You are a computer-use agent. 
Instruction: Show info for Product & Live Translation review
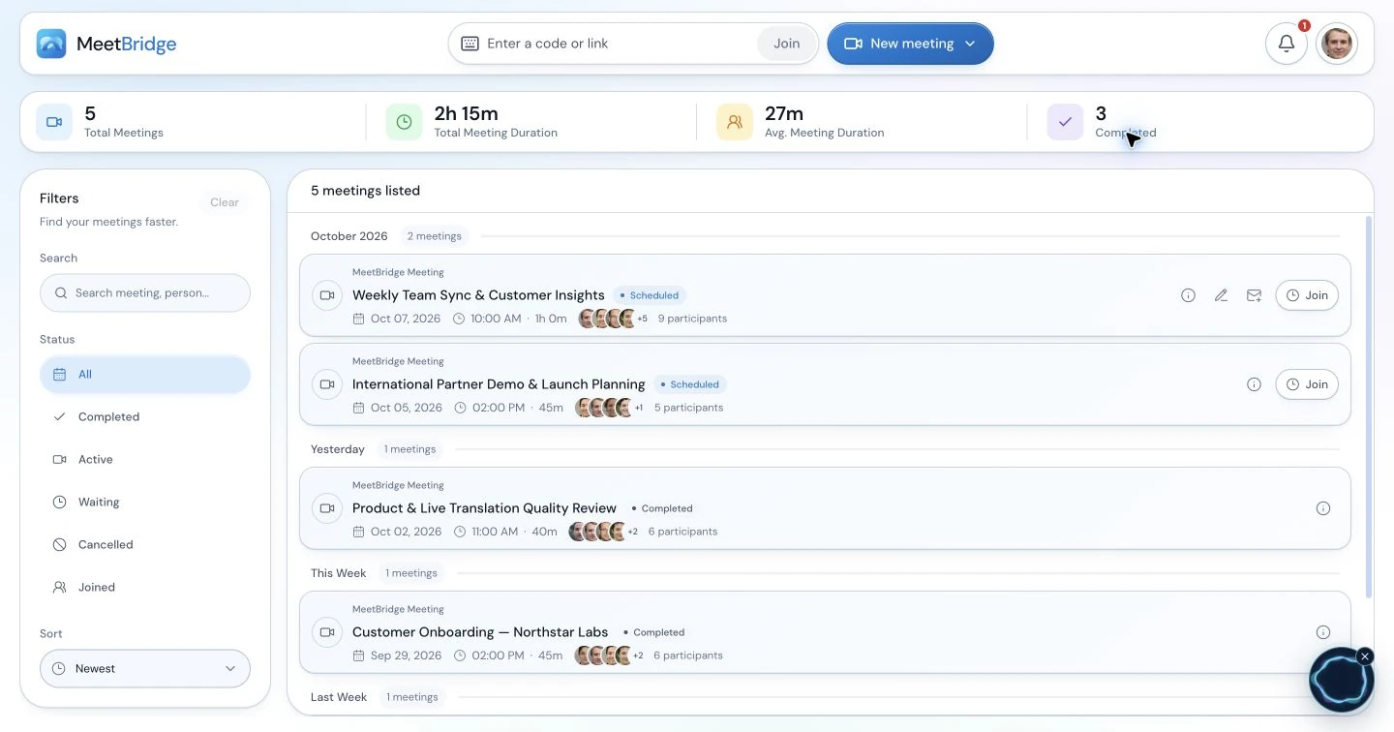pyautogui.click(x=1323, y=508)
